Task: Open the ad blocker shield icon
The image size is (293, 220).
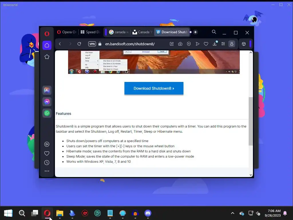Action: coord(189,44)
